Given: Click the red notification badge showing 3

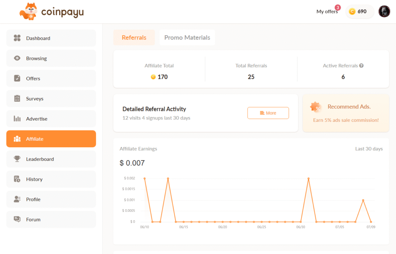Looking at the screenshot, I should click(x=338, y=8).
